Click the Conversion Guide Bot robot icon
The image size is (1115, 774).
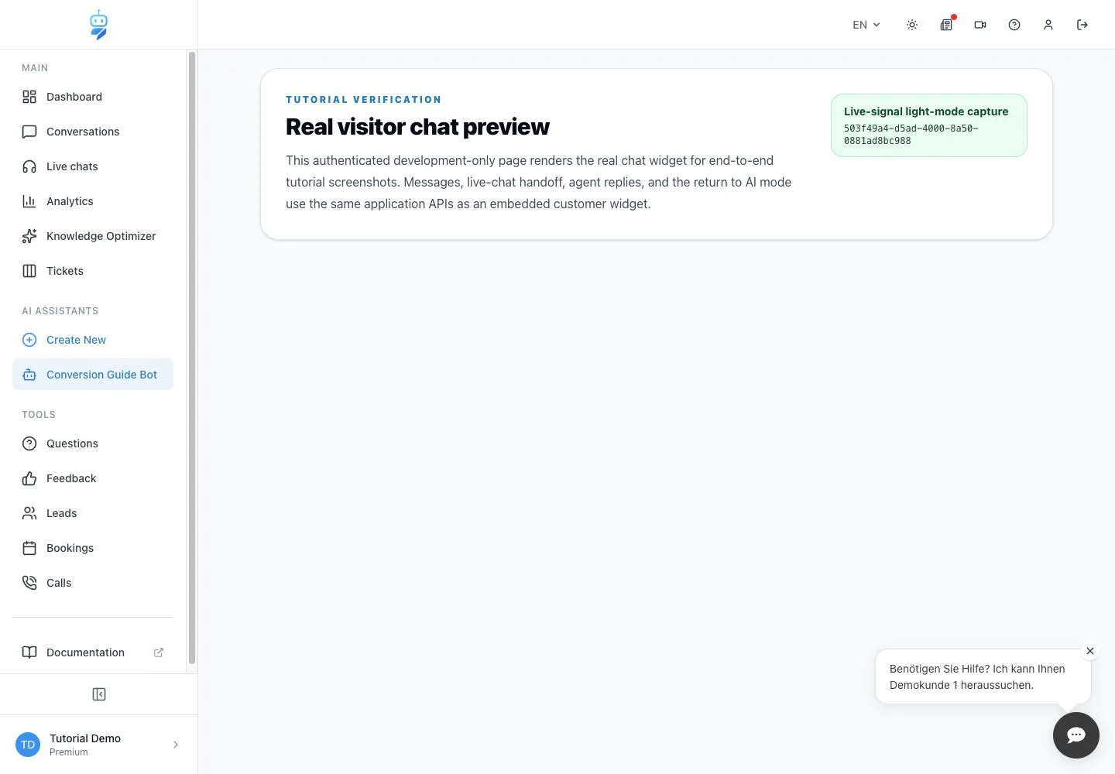click(x=29, y=375)
